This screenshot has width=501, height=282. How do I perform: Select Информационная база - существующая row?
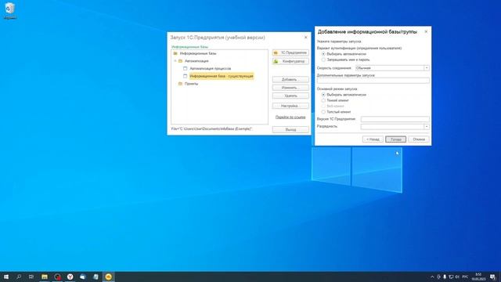221,76
